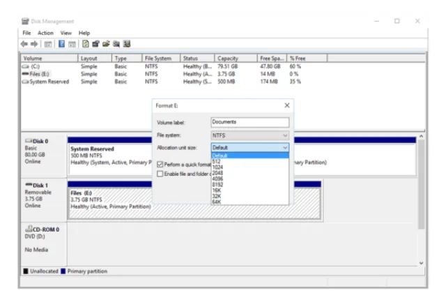Sort by the Type column header

pyautogui.click(x=127, y=58)
